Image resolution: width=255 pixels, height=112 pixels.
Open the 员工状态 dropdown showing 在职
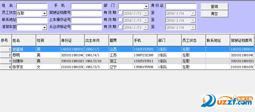(44, 14)
